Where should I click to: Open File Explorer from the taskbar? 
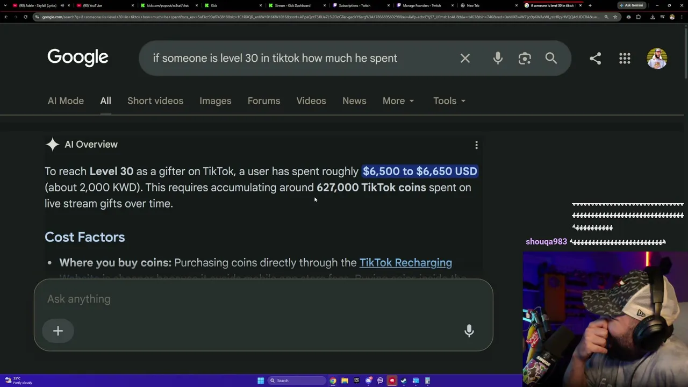click(345, 381)
